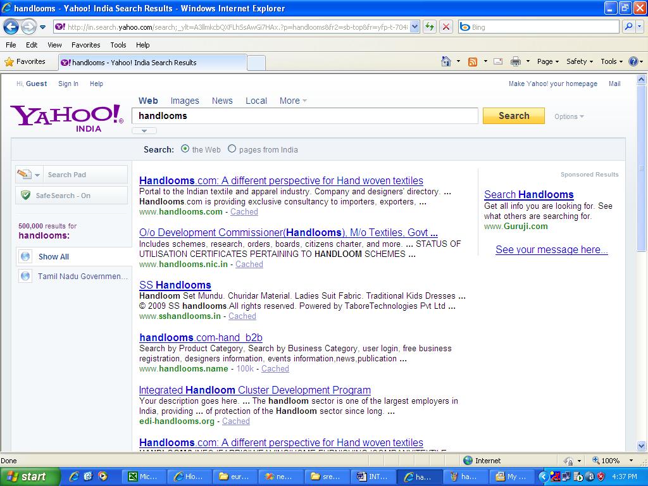Select 'pages from India' radio button
The image size is (648, 486).
tap(232, 149)
